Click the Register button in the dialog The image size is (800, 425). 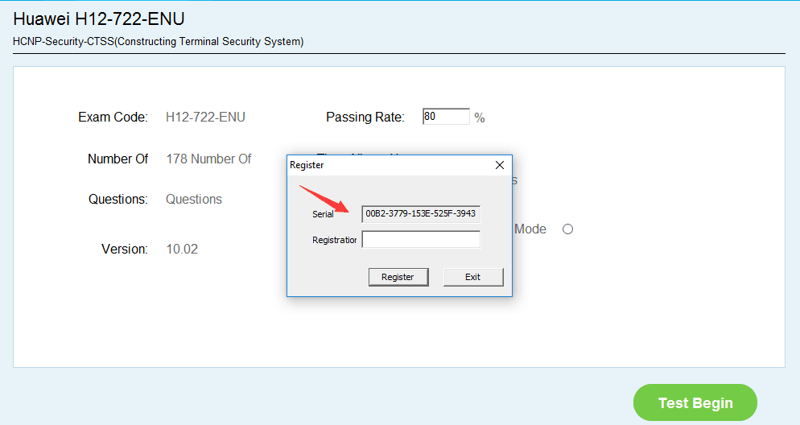pos(398,277)
